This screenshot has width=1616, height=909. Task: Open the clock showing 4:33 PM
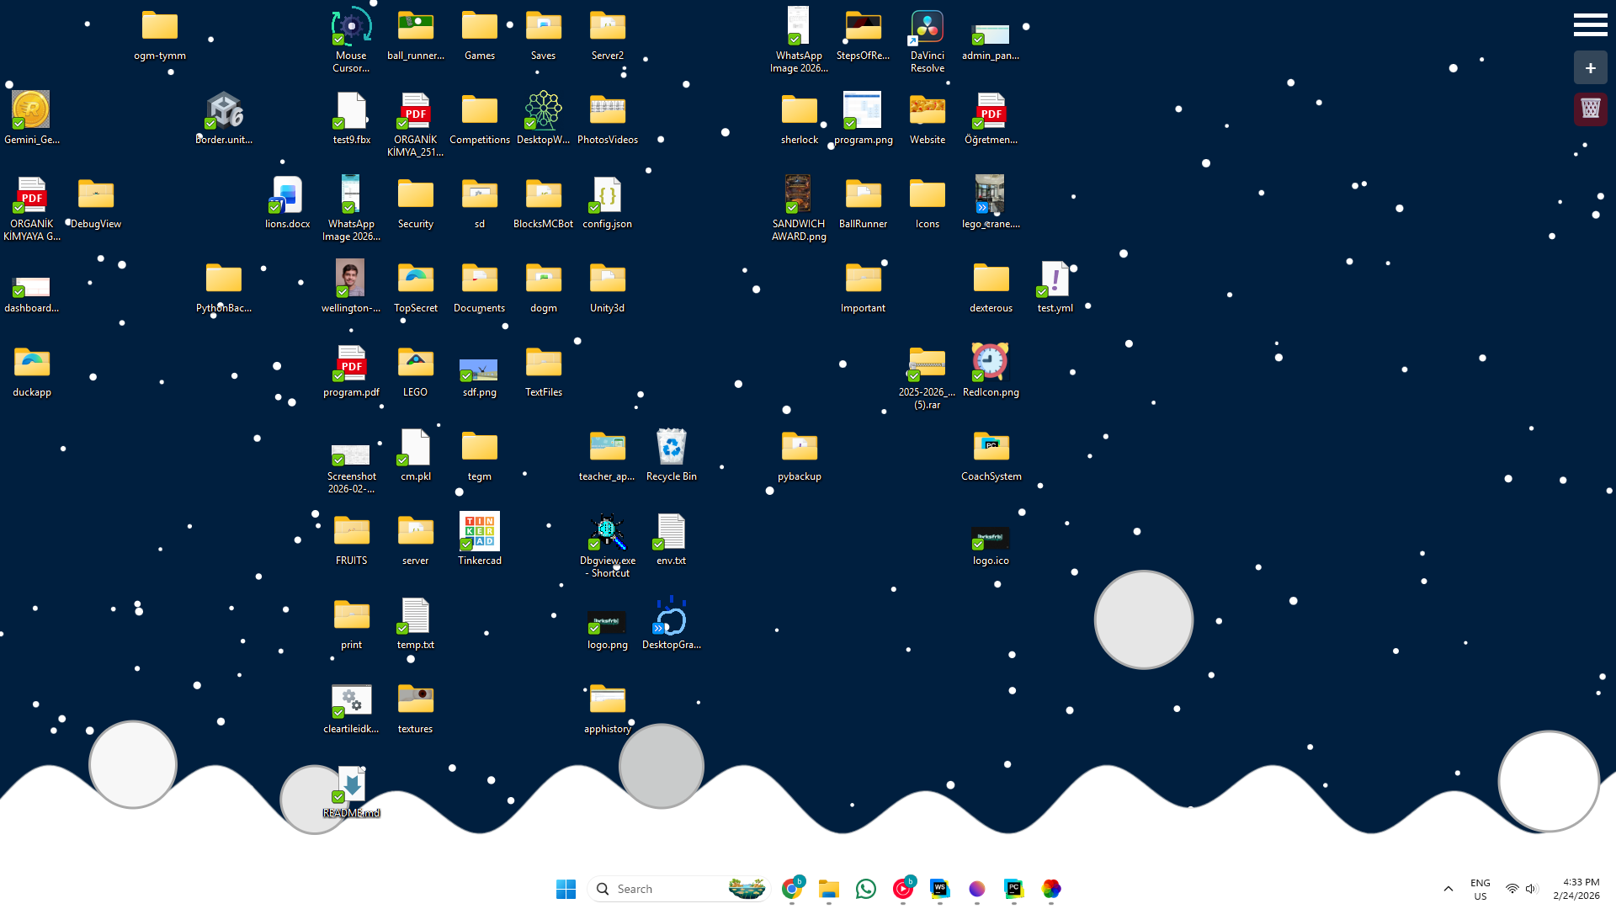click(x=1576, y=889)
